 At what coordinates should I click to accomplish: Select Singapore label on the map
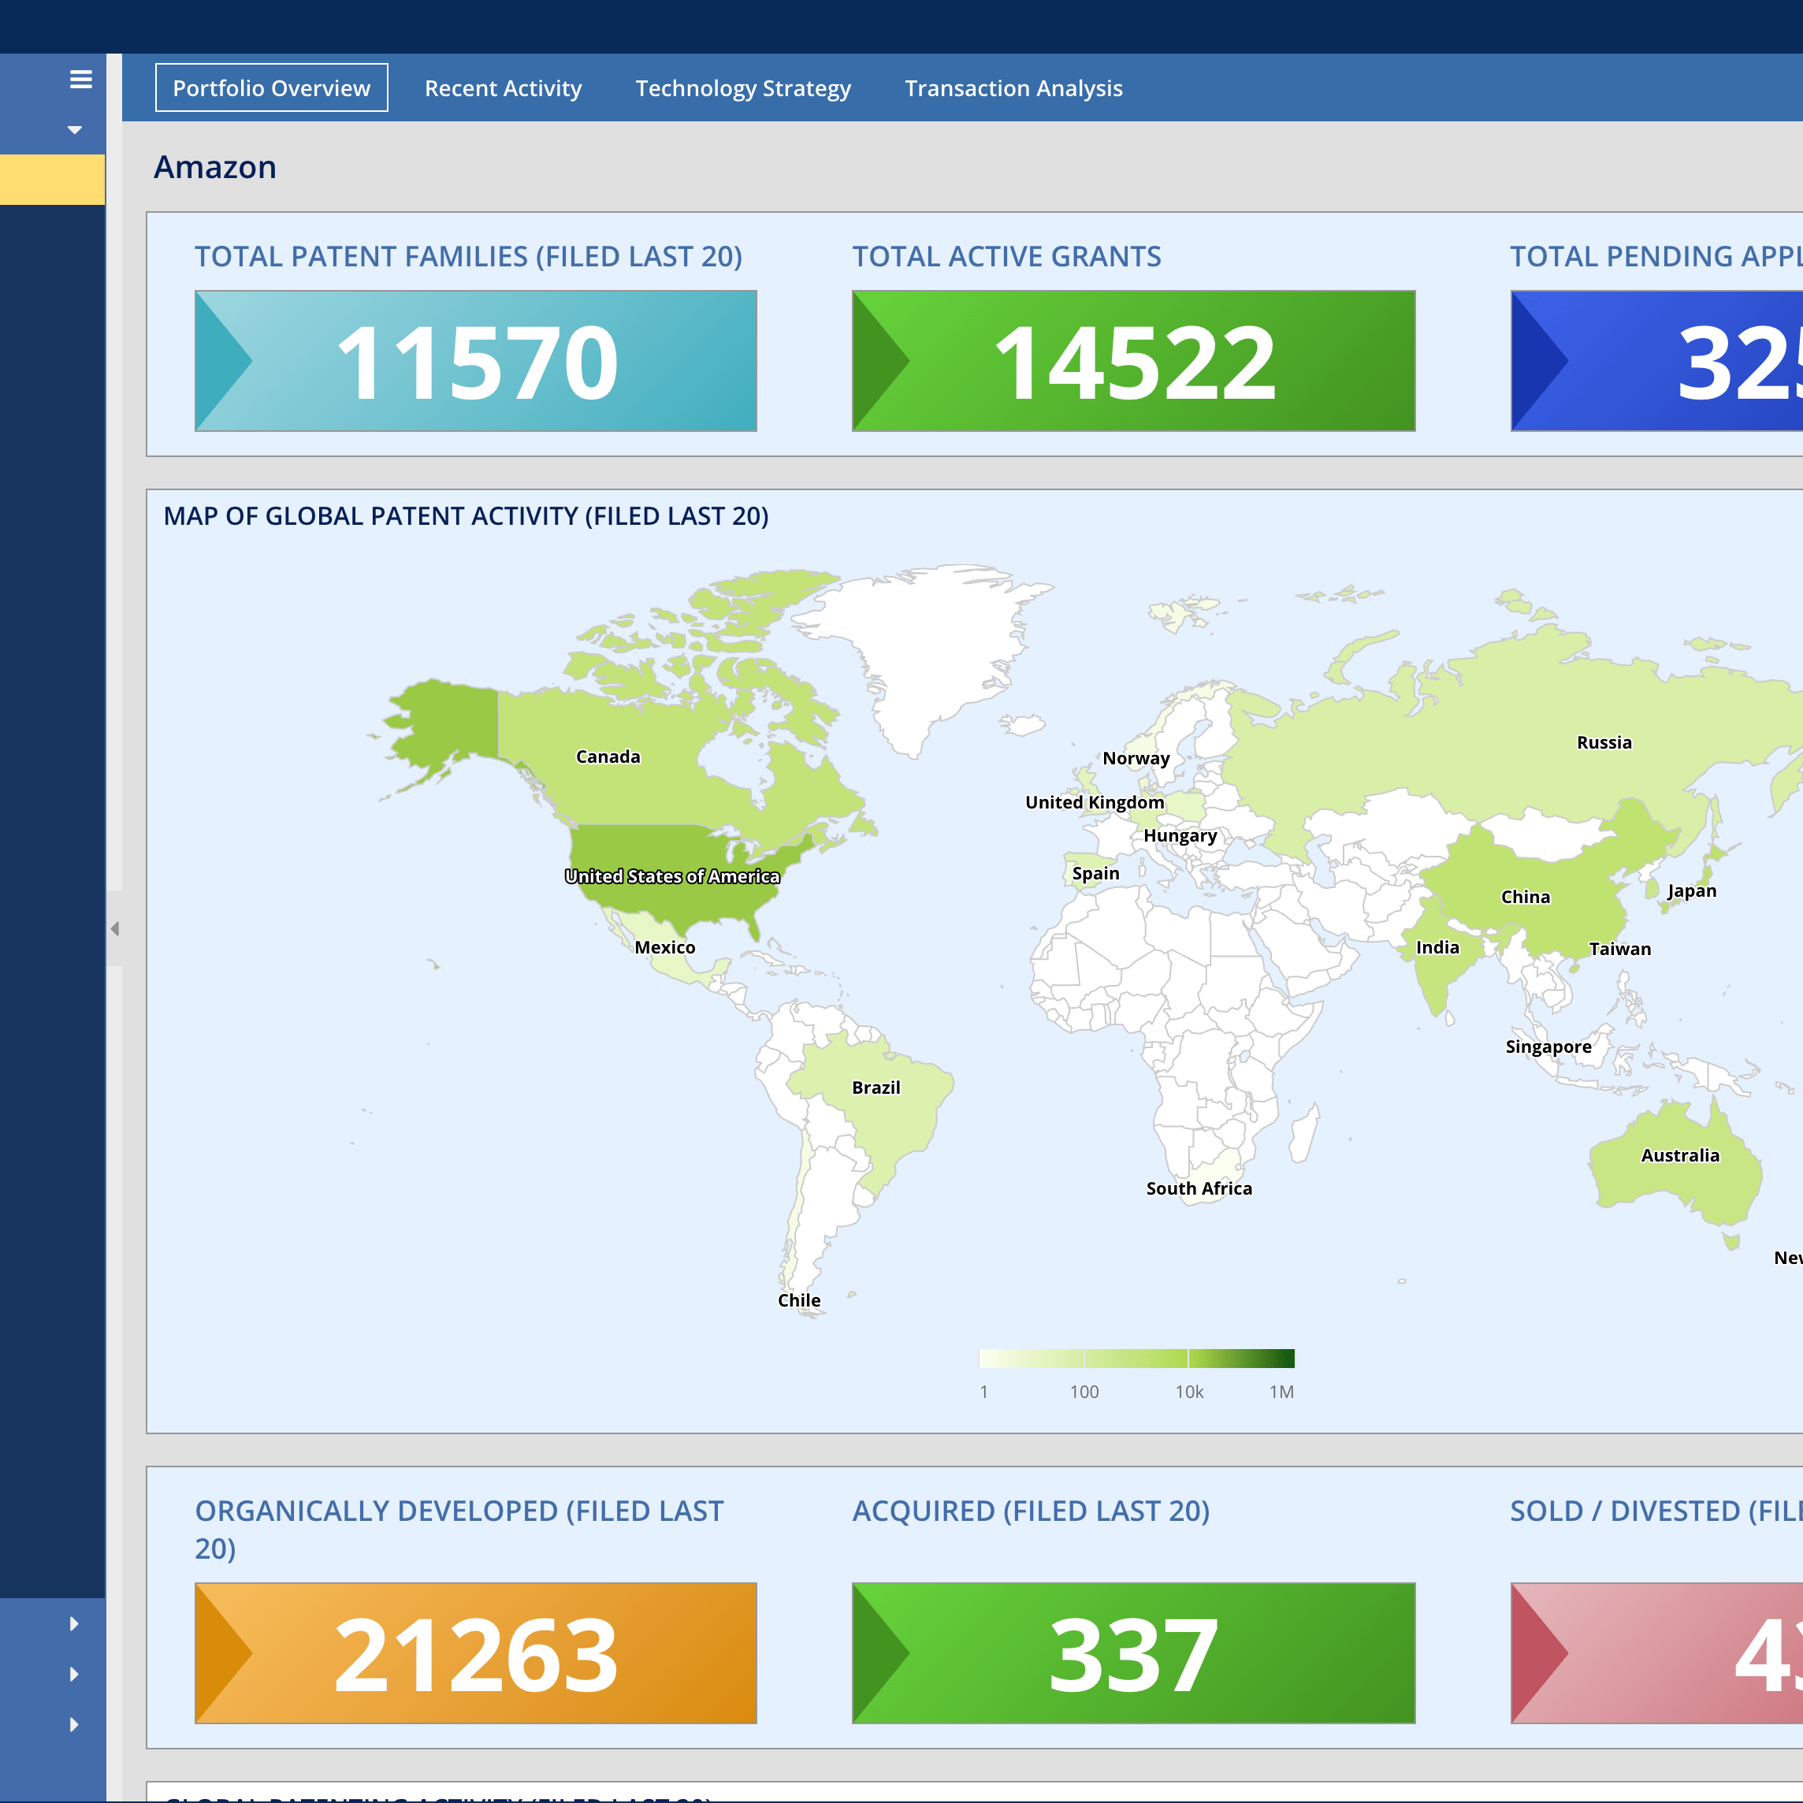click(x=1549, y=1047)
